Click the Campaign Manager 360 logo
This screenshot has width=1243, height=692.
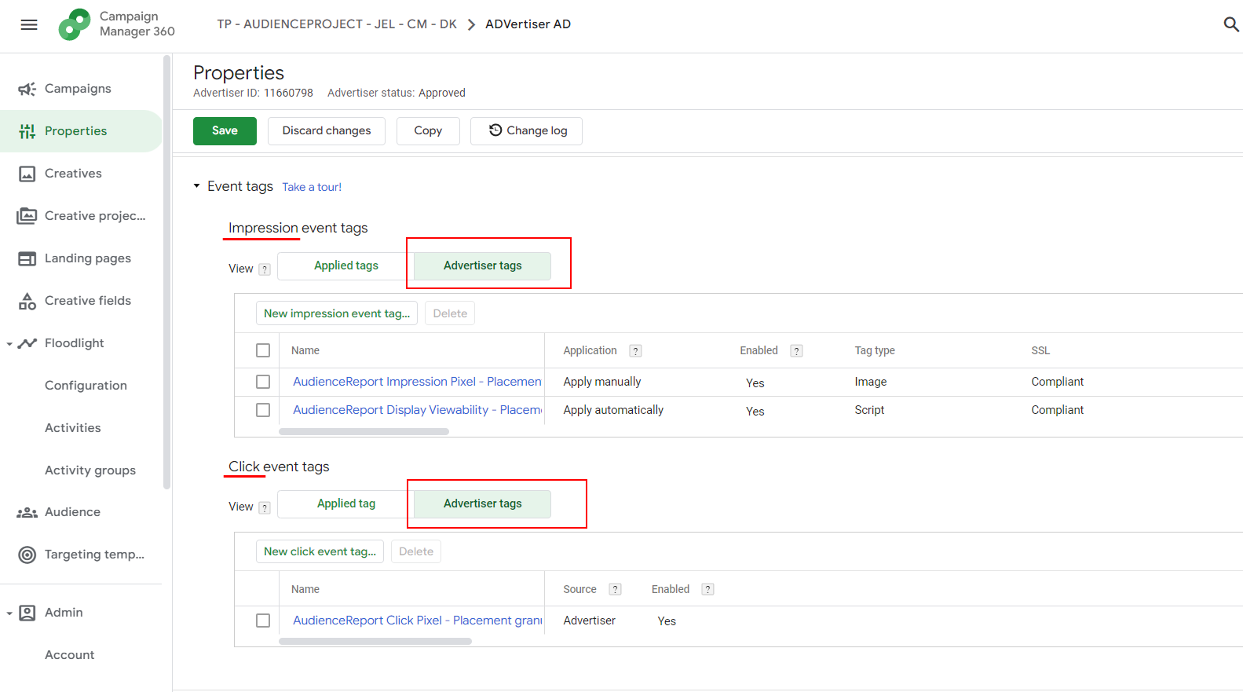(x=75, y=24)
